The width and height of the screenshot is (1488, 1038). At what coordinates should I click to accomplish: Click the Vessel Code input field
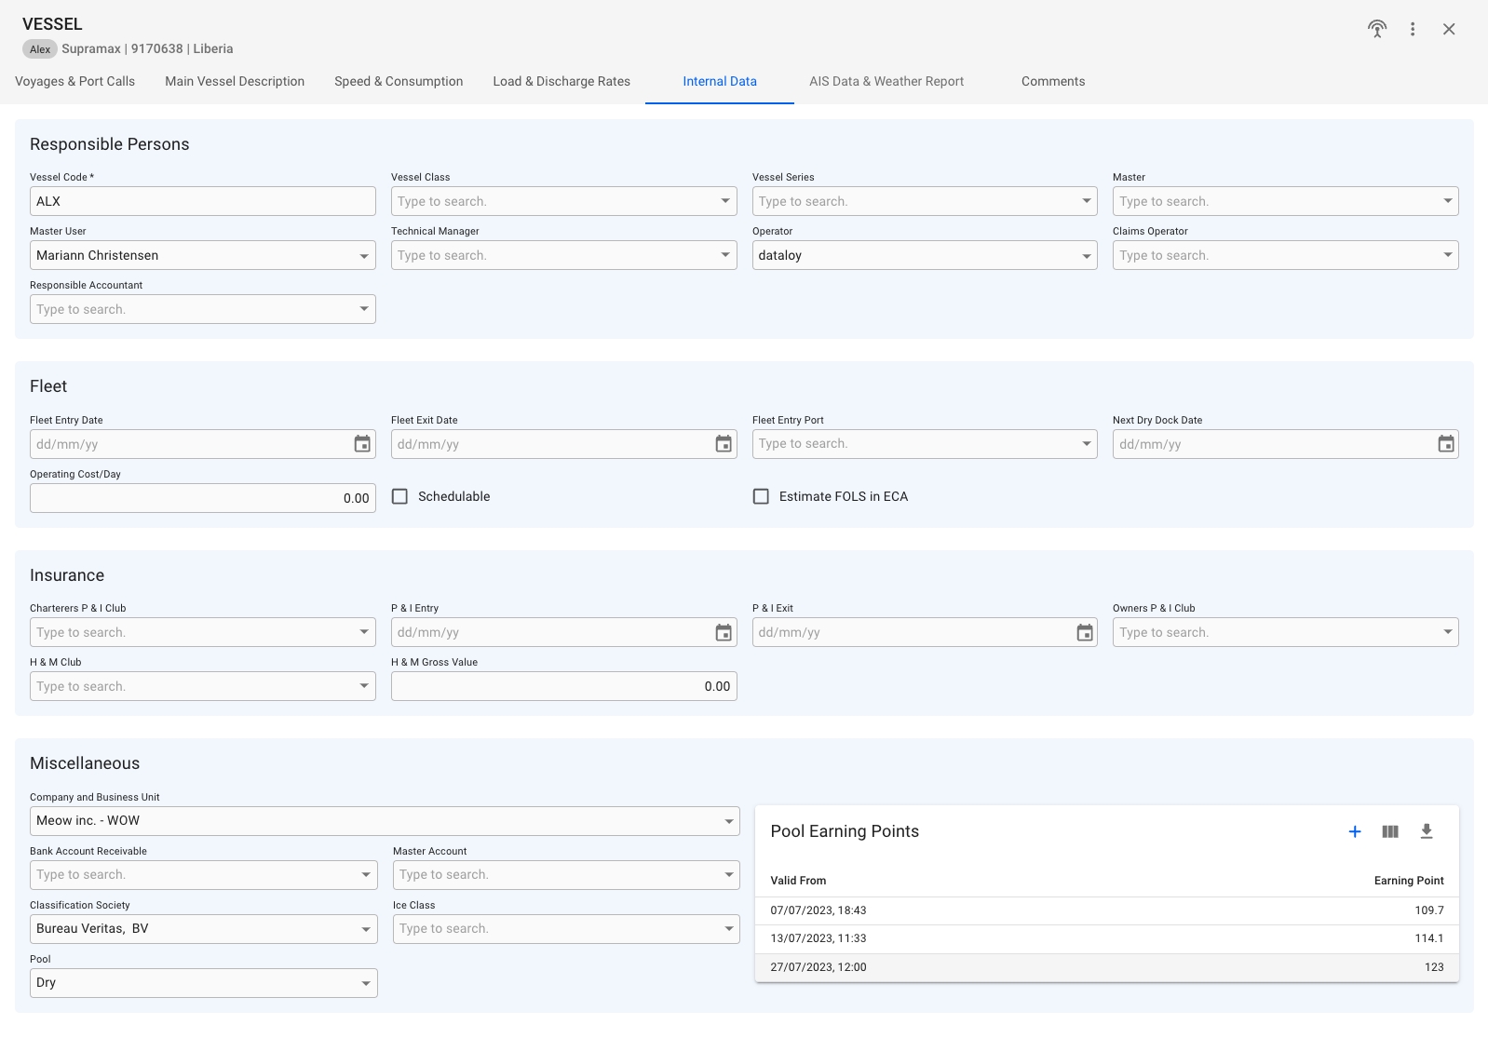[202, 201]
